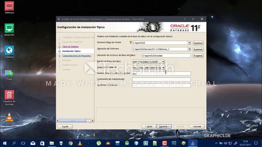The height and width of the screenshot is (147, 262).
Task: Click the Ayuda button
Action: (65, 127)
